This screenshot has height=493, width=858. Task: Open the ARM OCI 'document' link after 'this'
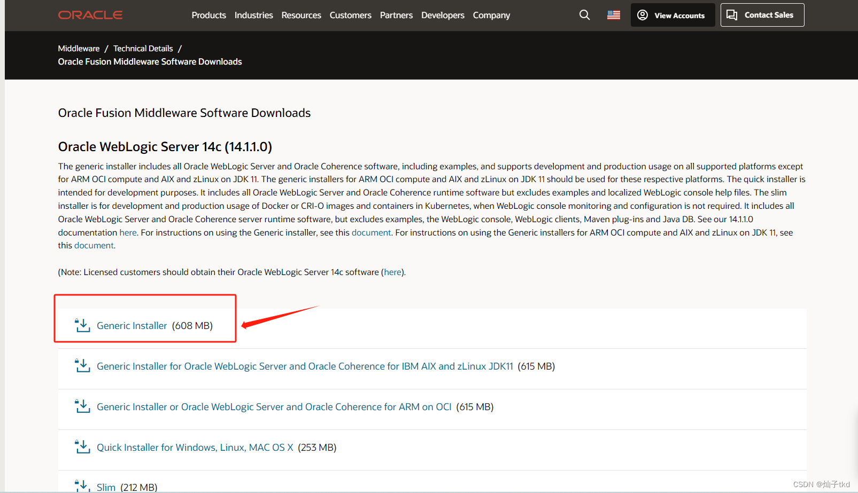point(94,245)
